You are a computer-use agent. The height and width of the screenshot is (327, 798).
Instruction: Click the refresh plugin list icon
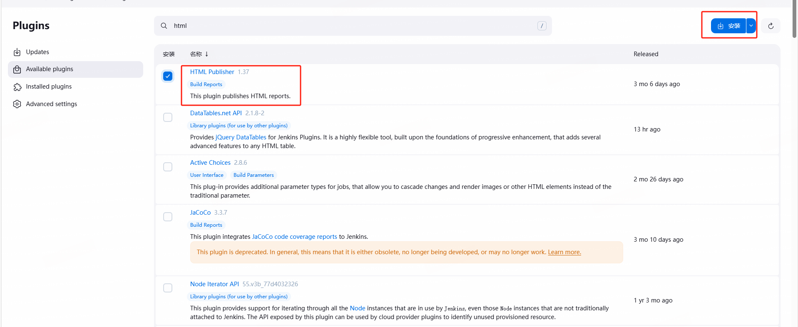point(771,26)
